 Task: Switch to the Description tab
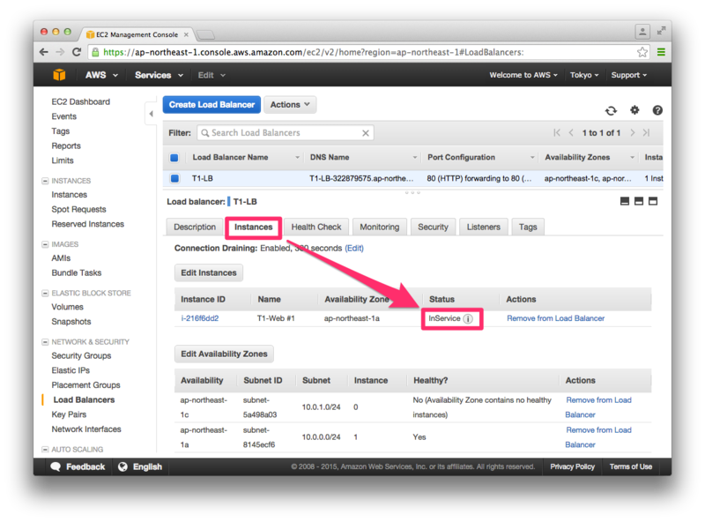pos(195,227)
